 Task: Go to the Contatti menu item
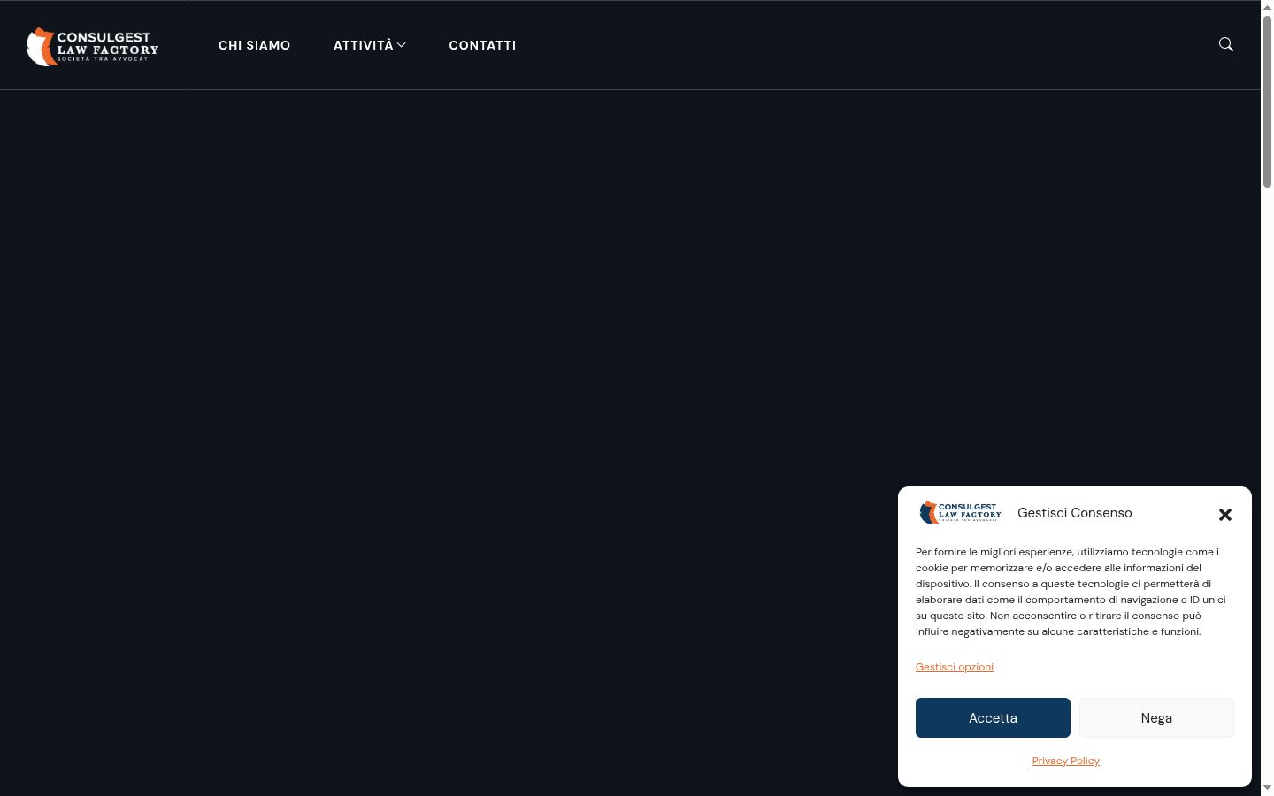coord(482,45)
